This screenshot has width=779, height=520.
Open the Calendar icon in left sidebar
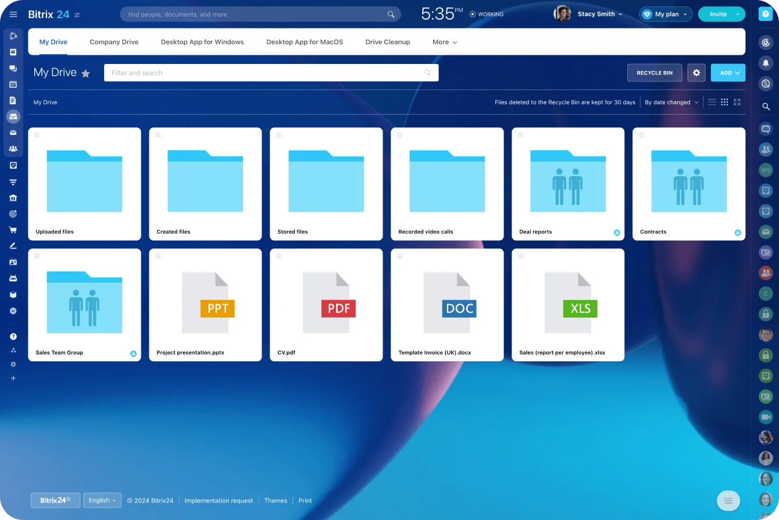click(x=13, y=84)
